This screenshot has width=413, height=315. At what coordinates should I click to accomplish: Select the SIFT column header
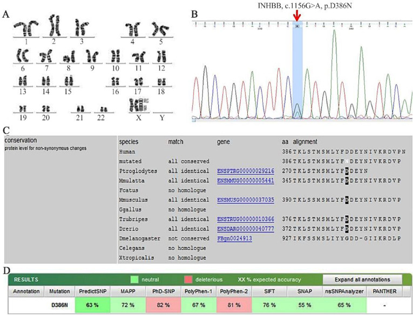coord(269,291)
